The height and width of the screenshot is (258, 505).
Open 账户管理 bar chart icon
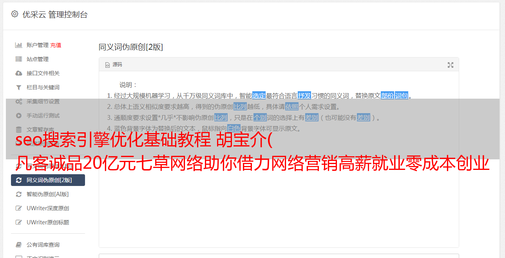pos(18,45)
